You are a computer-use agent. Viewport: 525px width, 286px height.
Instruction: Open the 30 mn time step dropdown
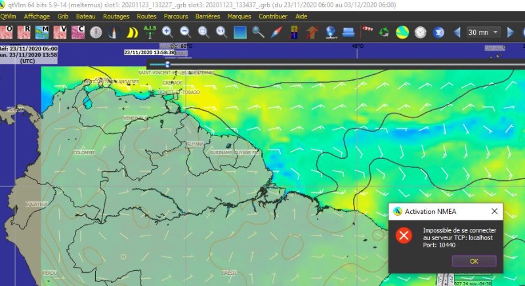tap(484, 32)
